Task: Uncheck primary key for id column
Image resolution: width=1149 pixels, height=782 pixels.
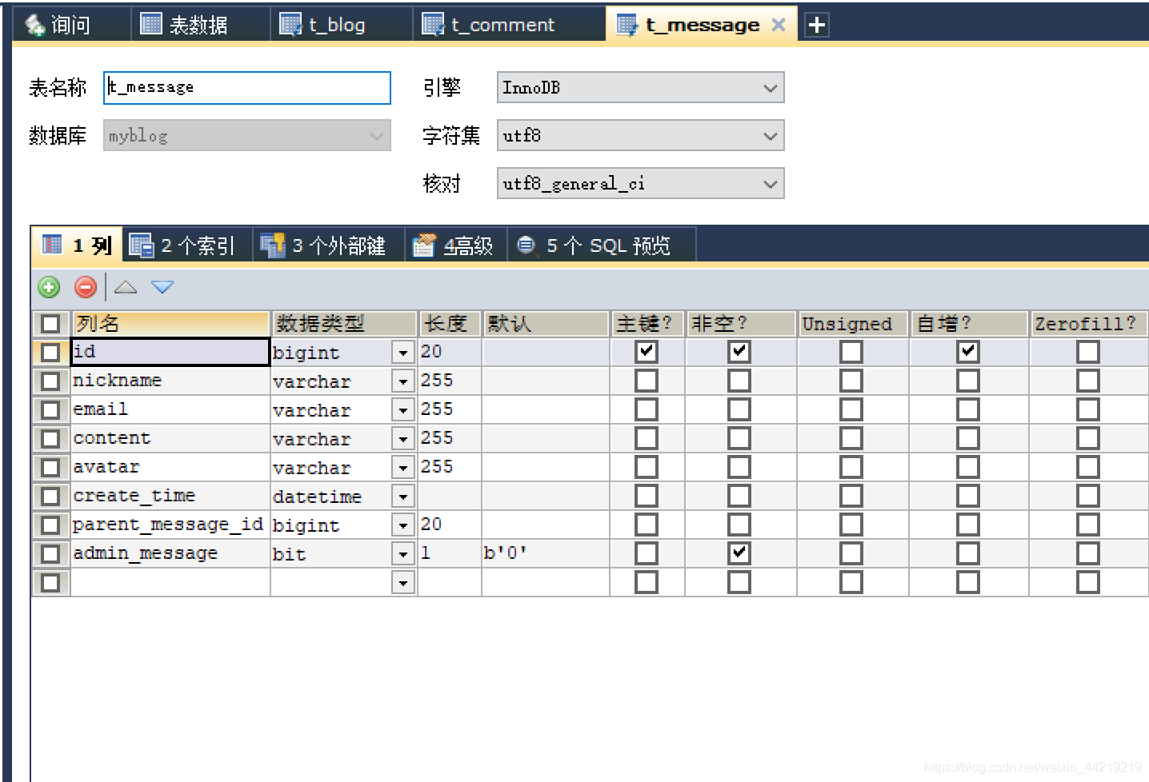Action: 647,351
